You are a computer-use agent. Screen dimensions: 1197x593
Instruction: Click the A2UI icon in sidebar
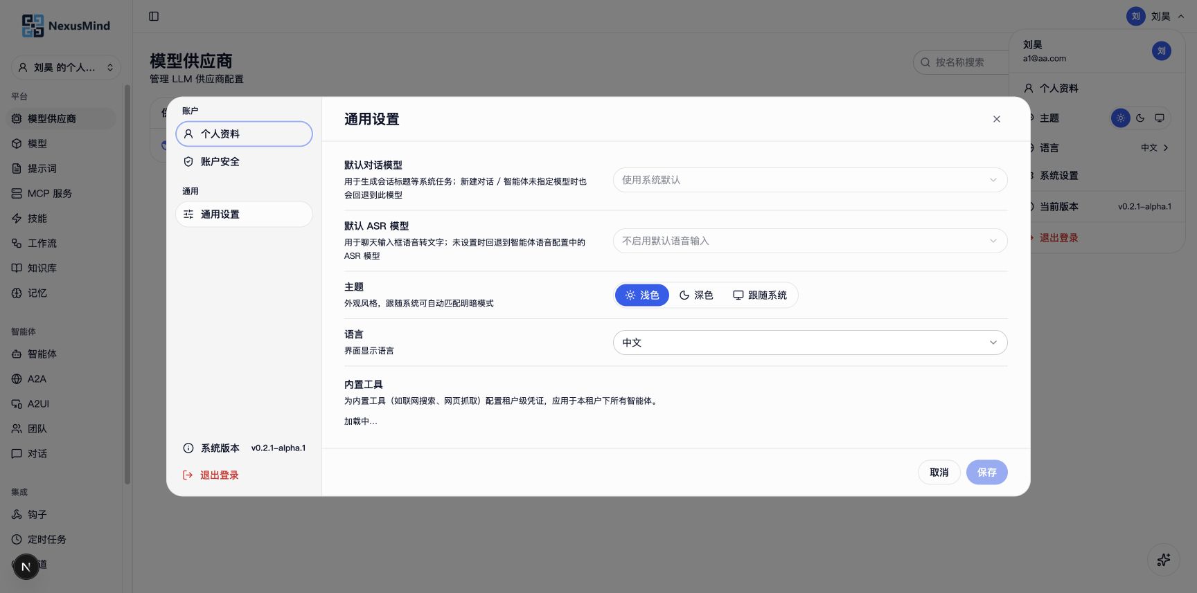pyautogui.click(x=17, y=403)
